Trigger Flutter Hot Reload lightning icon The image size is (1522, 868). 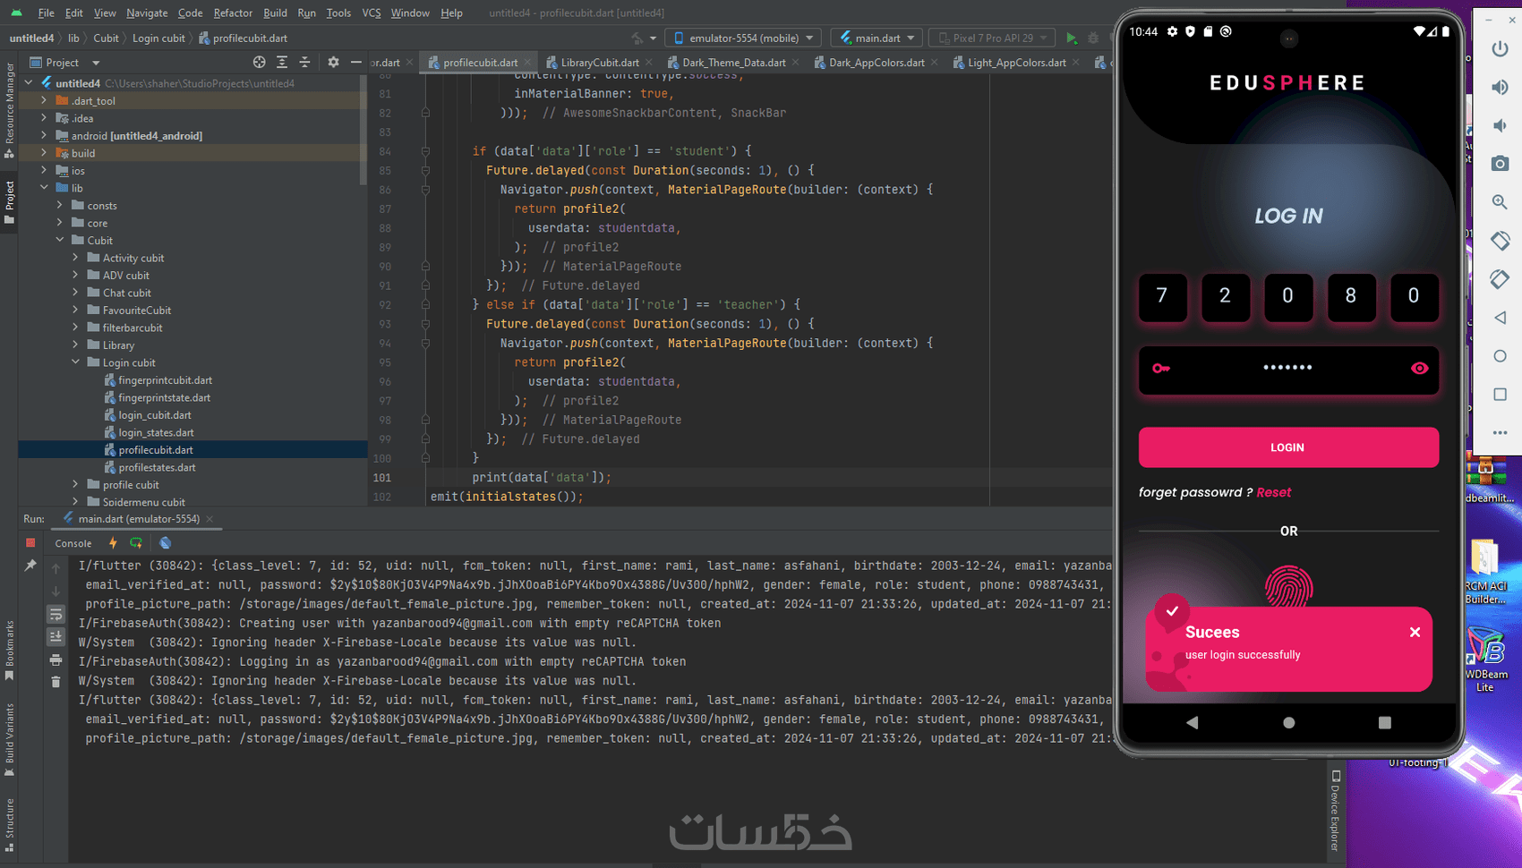click(113, 543)
